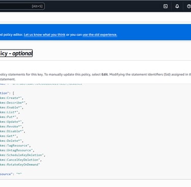Open the help question mark icon

pyautogui.click(x=189, y=6)
